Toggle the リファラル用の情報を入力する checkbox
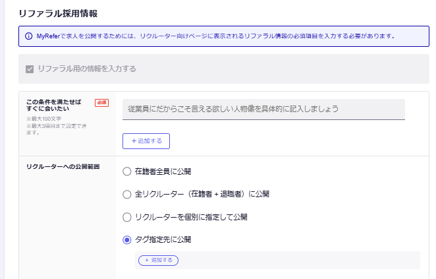This screenshot has width=436, height=279. pyautogui.click(x=30, y=69)
